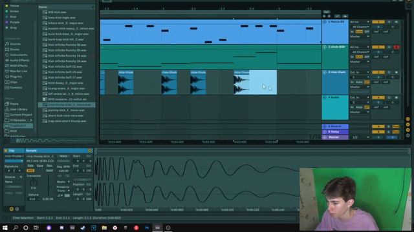Toggle track 4 activator button

tap(378, 97)
